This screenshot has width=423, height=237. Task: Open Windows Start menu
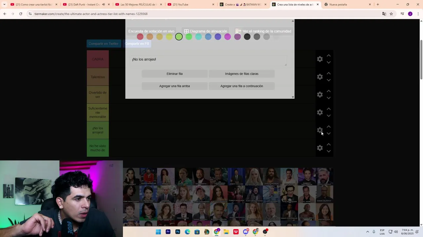point(158,232)
